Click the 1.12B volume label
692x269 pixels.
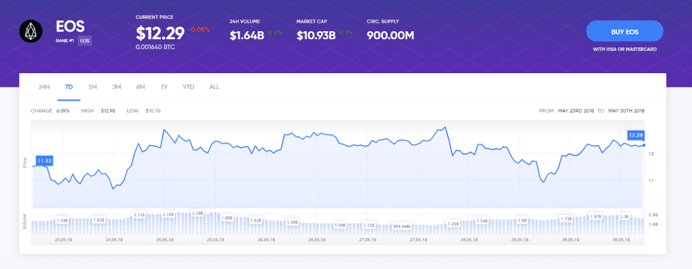point(369,225)
